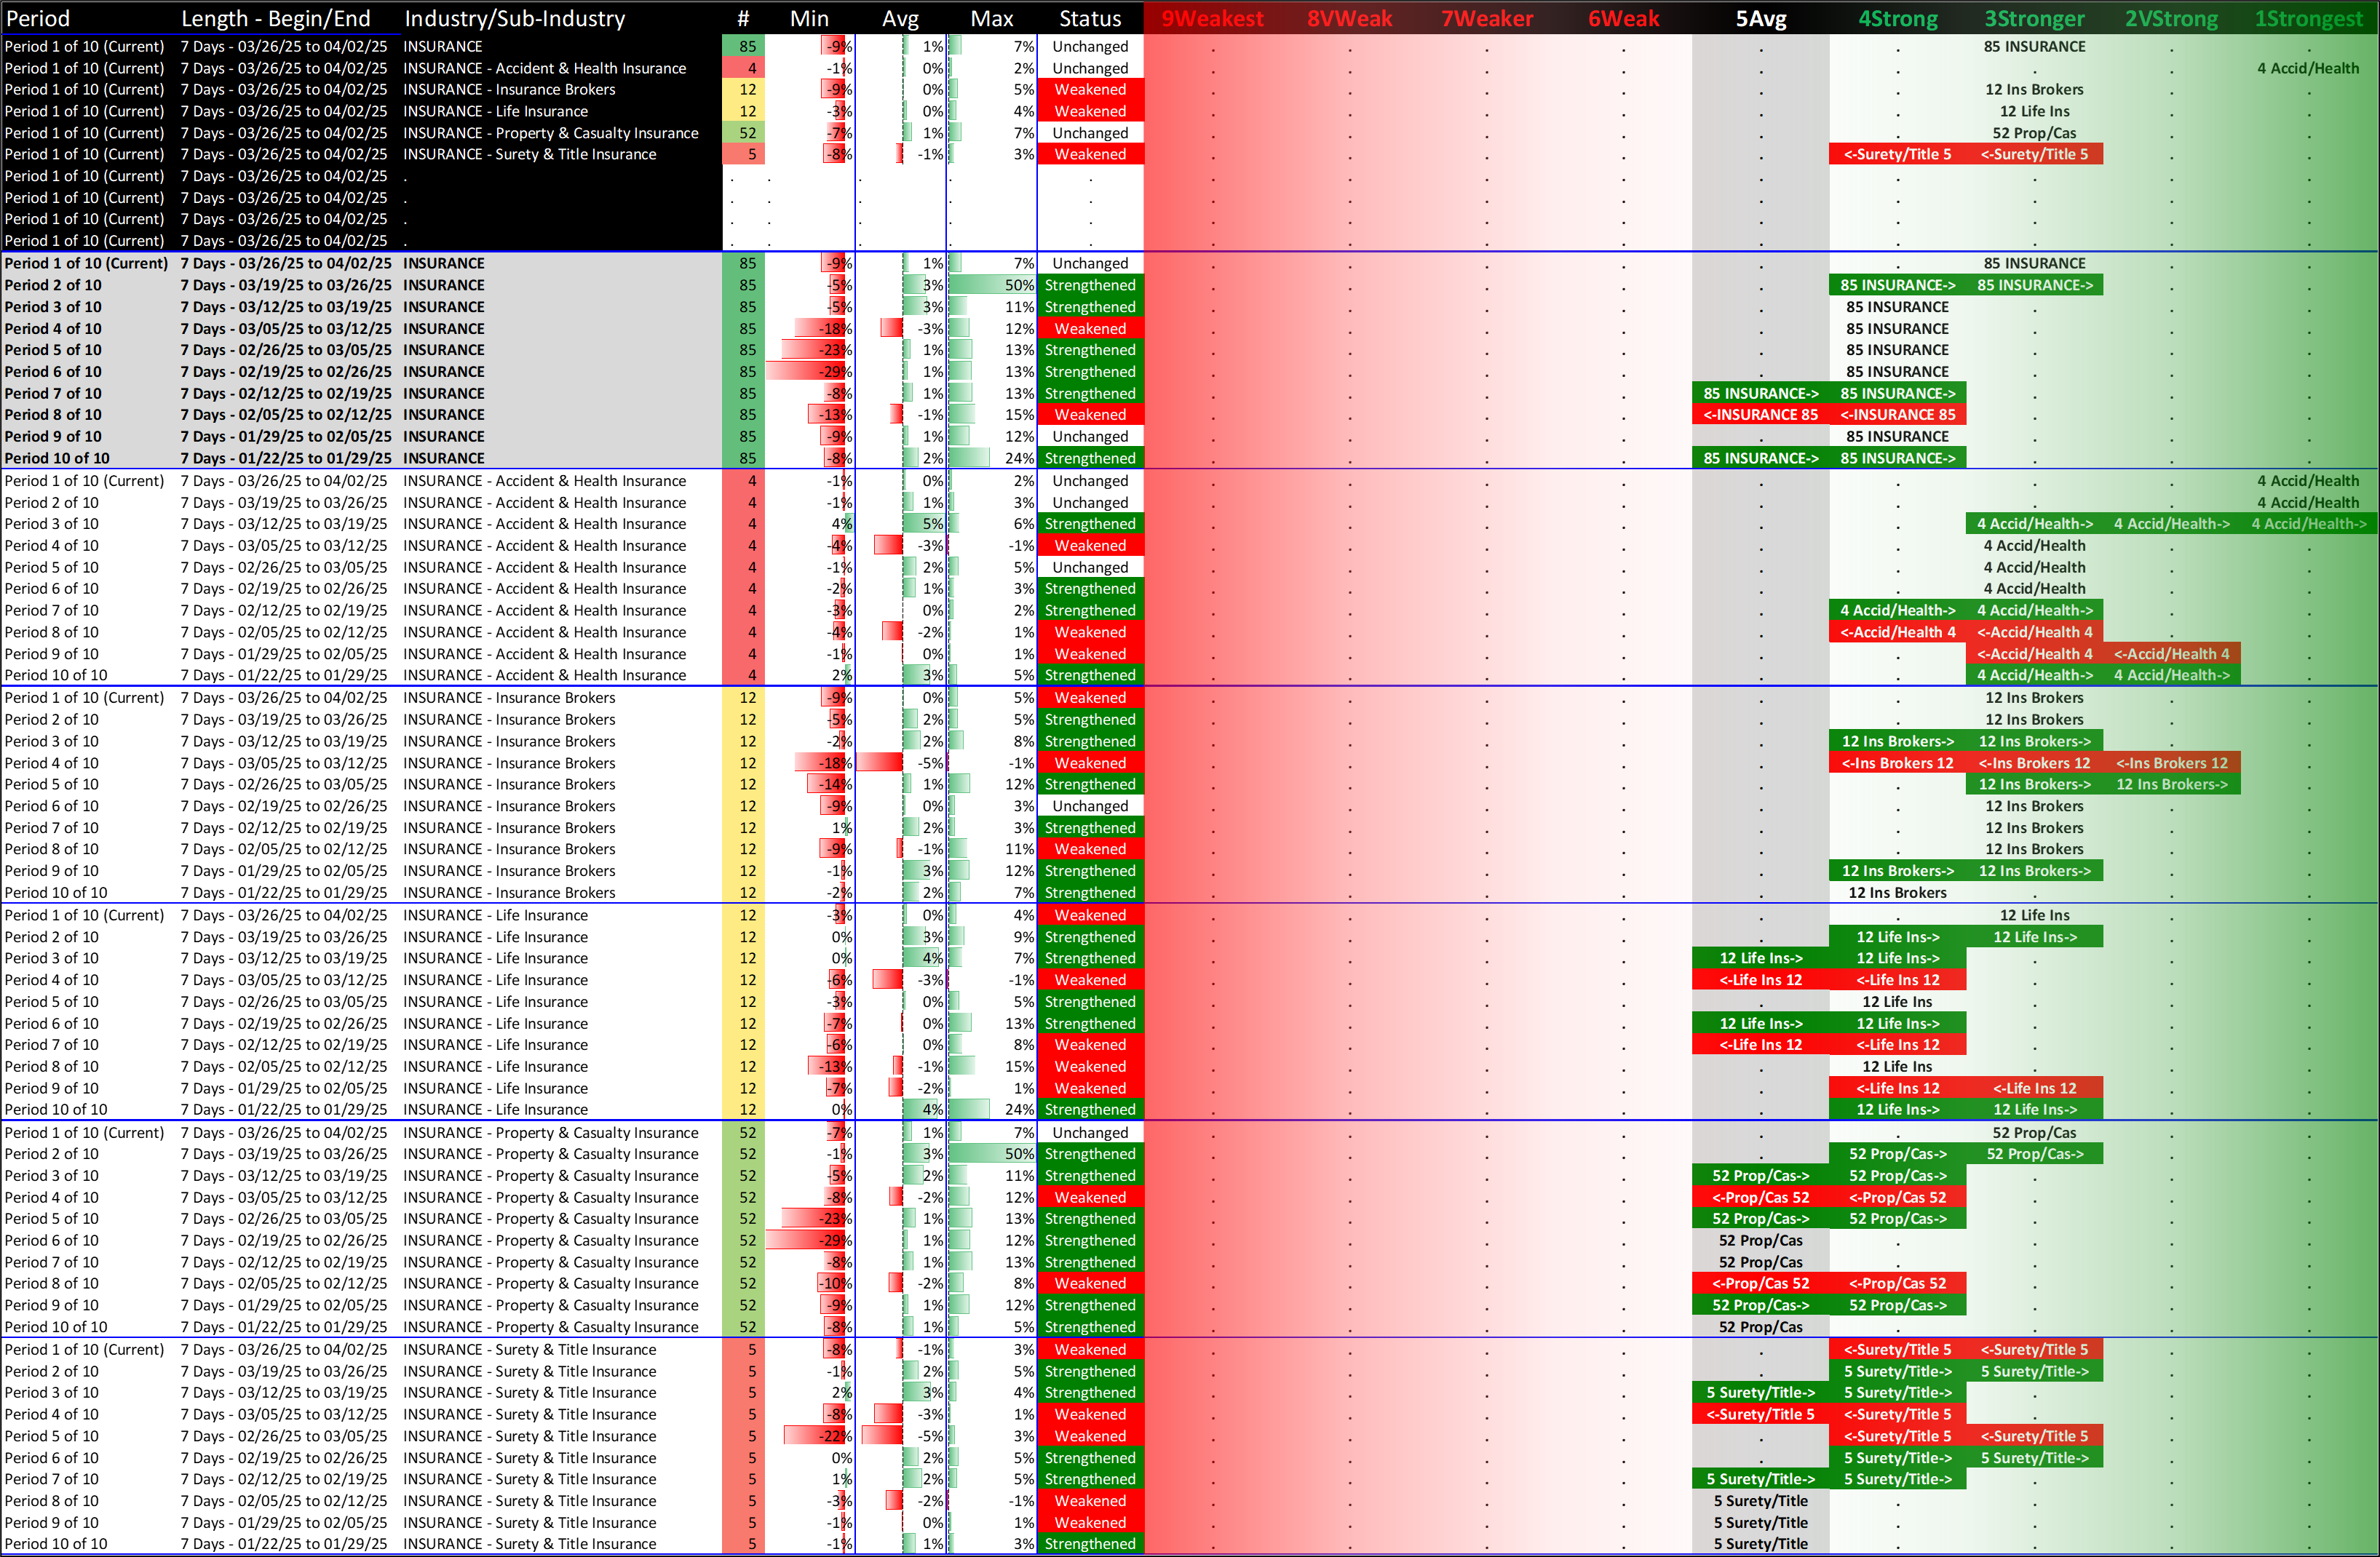The height and width of the screenshot is (1557, 2380).
Task: Click the 1Strongest column header
Action: coord(2308,18)
